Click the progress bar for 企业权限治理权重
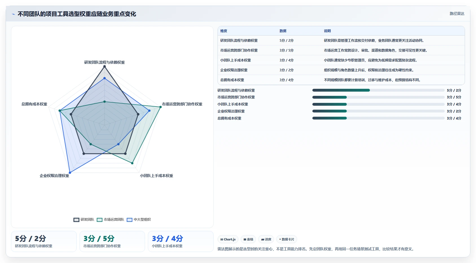Image resolution: width=476 pixels, height=263 pixels. (378, 111)
